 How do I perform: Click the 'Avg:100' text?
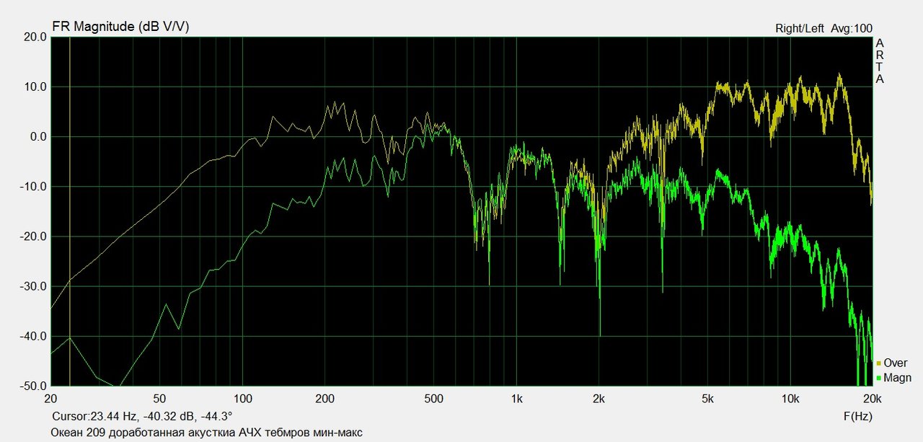[852, 28]
